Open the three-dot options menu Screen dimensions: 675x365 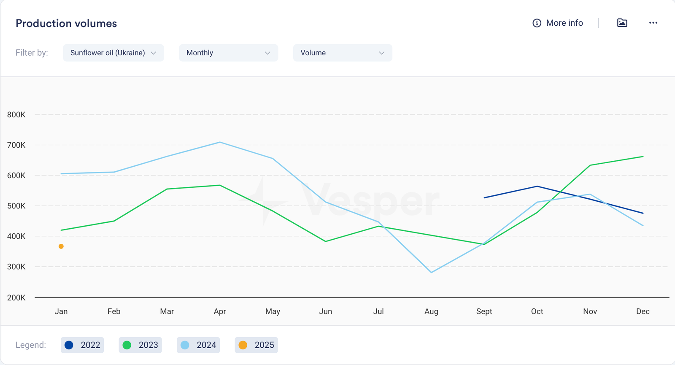653,23
